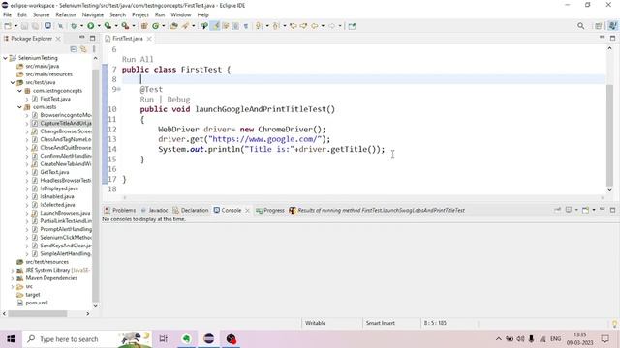Click the Back navigation arrow in toolbar
This screenshot has height=348, width=620.
click(x=314, y=26)
